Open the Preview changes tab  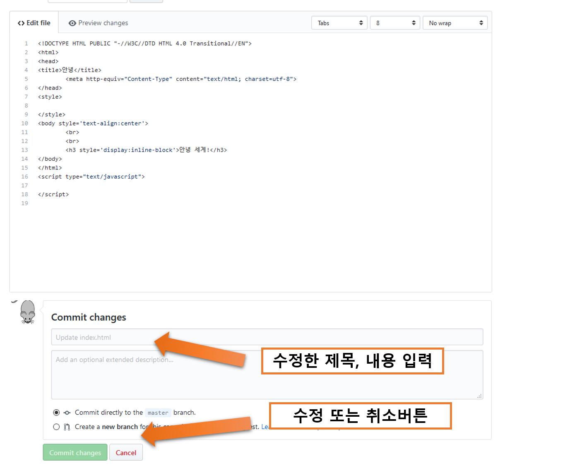[x=98, y=23]
